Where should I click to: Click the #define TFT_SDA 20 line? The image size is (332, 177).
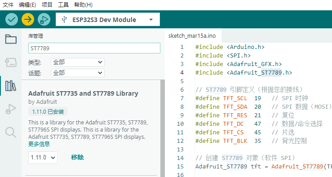coord(263,107)
